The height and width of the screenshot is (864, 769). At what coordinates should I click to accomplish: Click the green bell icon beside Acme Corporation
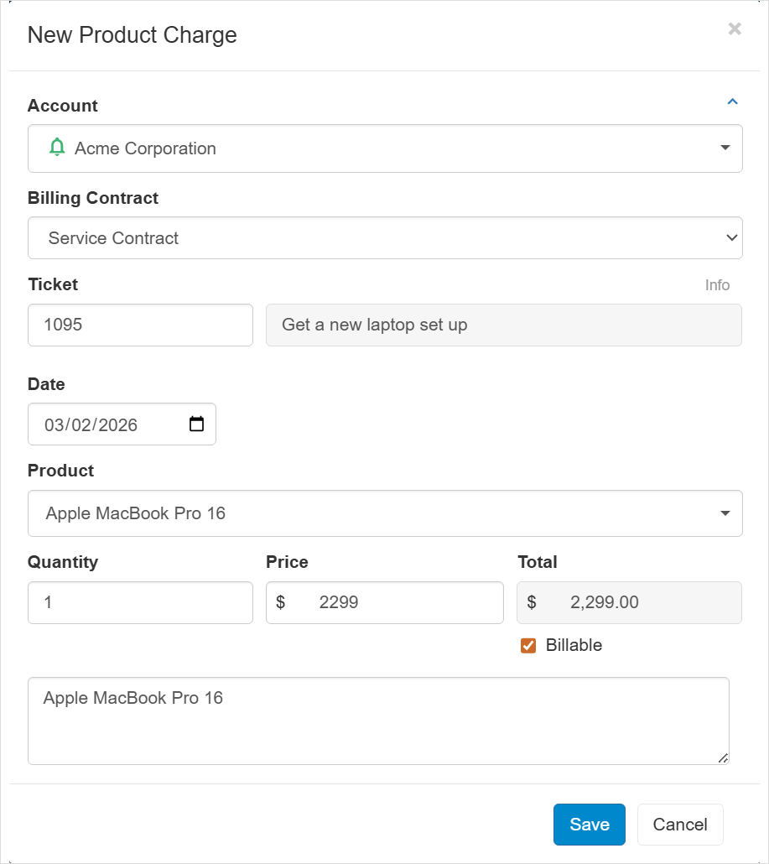pyautogui.click(x=57, y=148)
